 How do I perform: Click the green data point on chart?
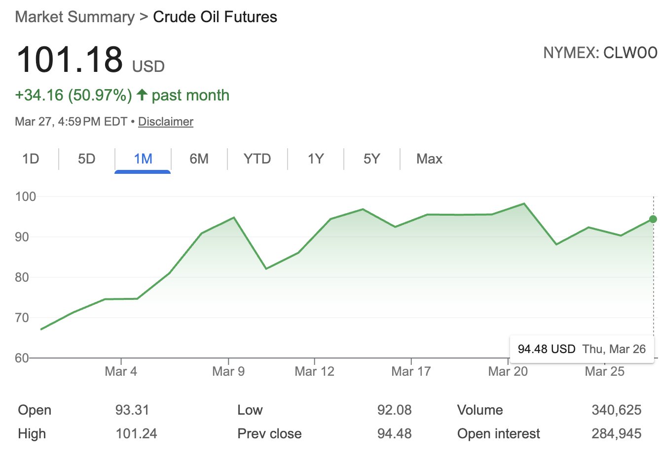(x=653, y=219)
